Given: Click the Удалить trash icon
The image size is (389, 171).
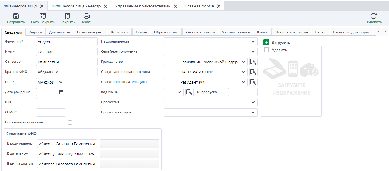Looking at the screenshot, I should (266, 50).
